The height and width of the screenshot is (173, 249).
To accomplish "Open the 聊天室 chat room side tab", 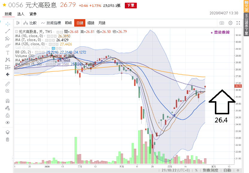I will 246,6.
